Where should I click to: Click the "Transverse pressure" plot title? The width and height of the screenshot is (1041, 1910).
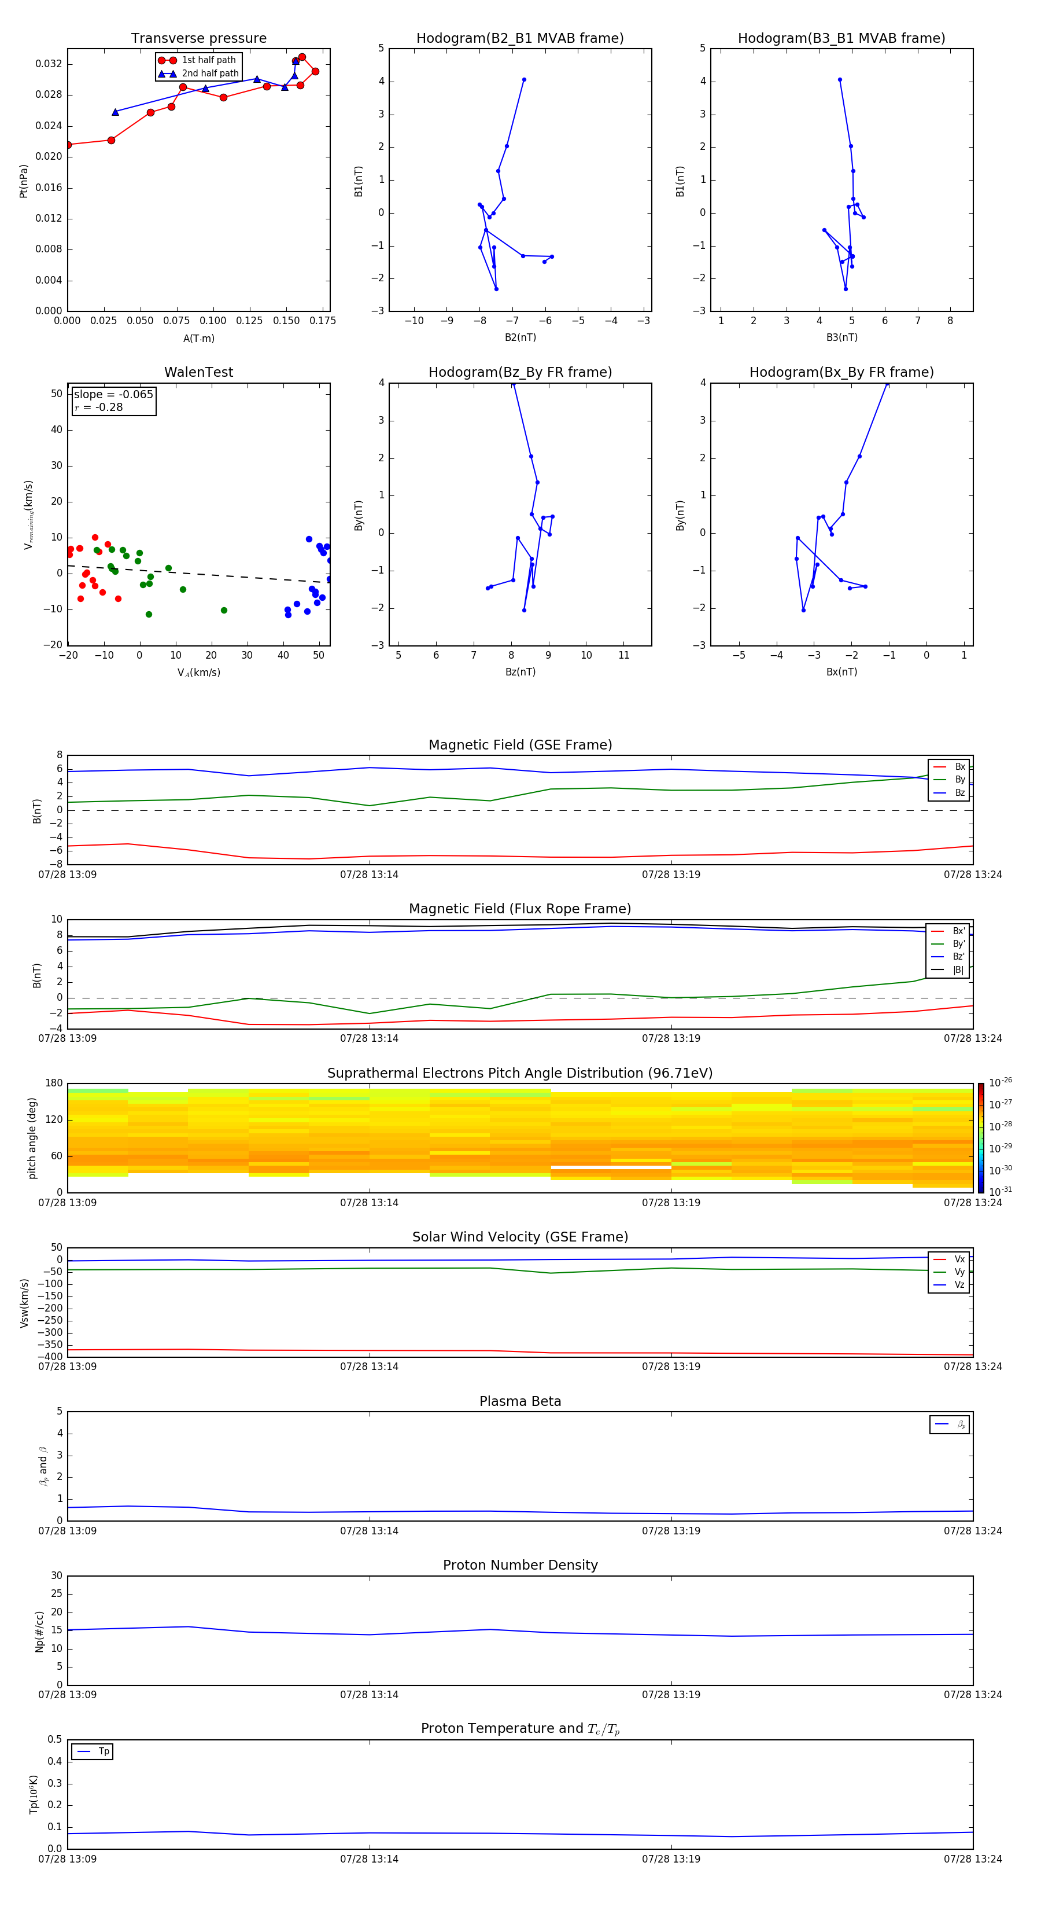(x=198, y=39)
